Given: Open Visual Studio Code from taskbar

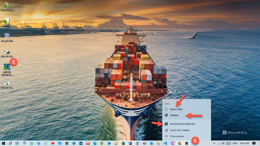Looking at the screenshot, I should click(x=165, y=143).
